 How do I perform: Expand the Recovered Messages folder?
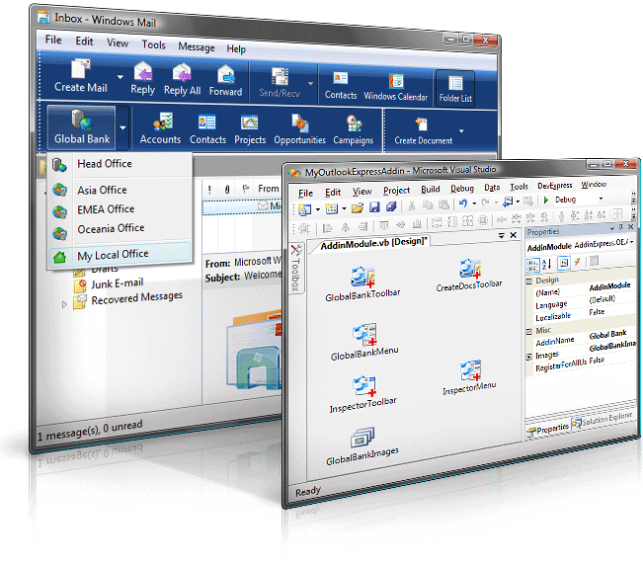coord(64,304)
